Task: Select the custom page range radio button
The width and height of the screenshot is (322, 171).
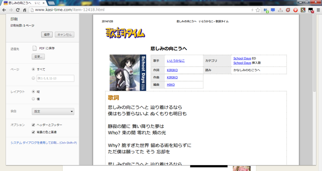Action: (33, 78)
